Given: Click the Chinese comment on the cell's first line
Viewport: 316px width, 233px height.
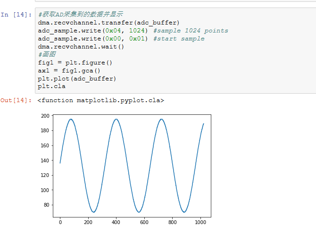Looking at the screenshot, I should (x=81, y=15).
